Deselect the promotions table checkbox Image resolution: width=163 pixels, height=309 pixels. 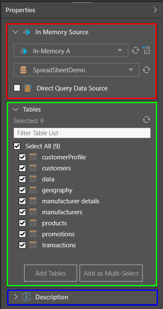coord(22,234)
